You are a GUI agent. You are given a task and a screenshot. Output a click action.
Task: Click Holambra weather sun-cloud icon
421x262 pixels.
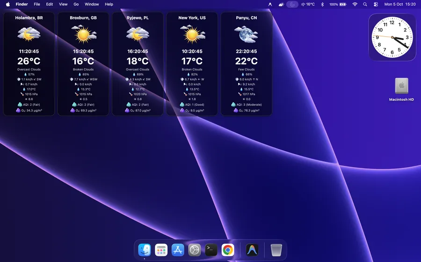pyautogui.click(x=29, y=34)
